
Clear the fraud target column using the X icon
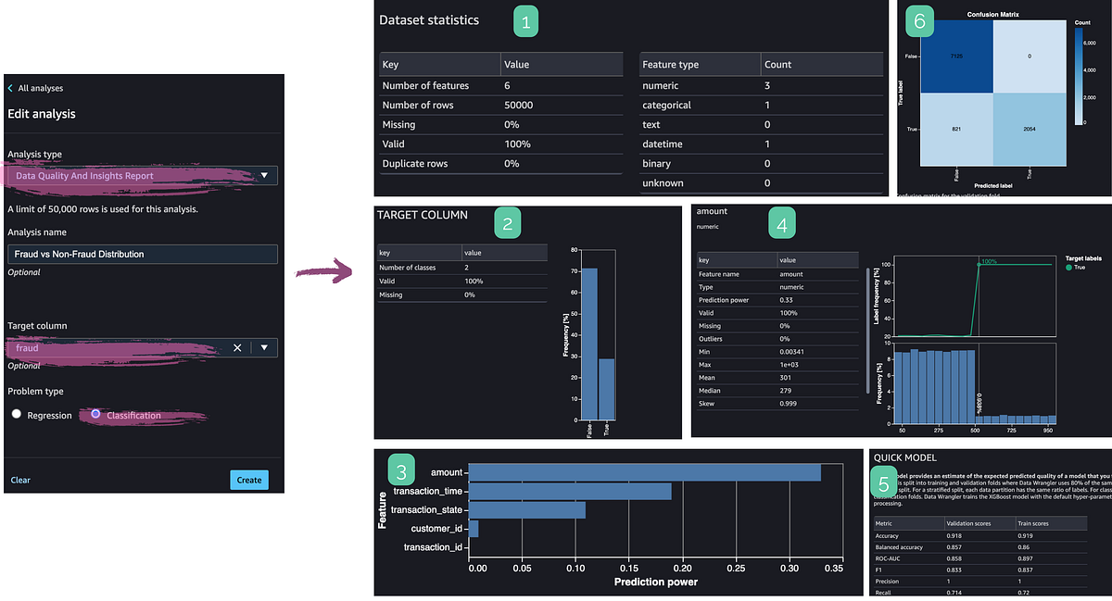tap(237, 347)
